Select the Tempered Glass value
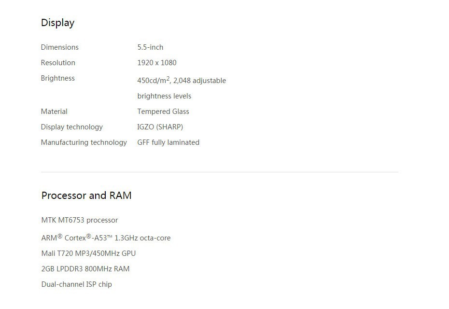Screen dimensions: 449x309 tap(163, 112)
